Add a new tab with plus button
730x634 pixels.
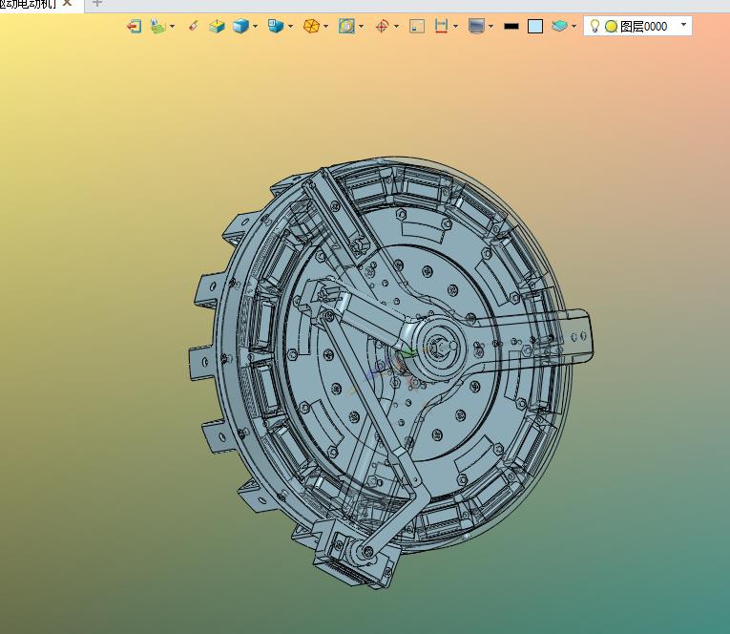coord(96,3)
